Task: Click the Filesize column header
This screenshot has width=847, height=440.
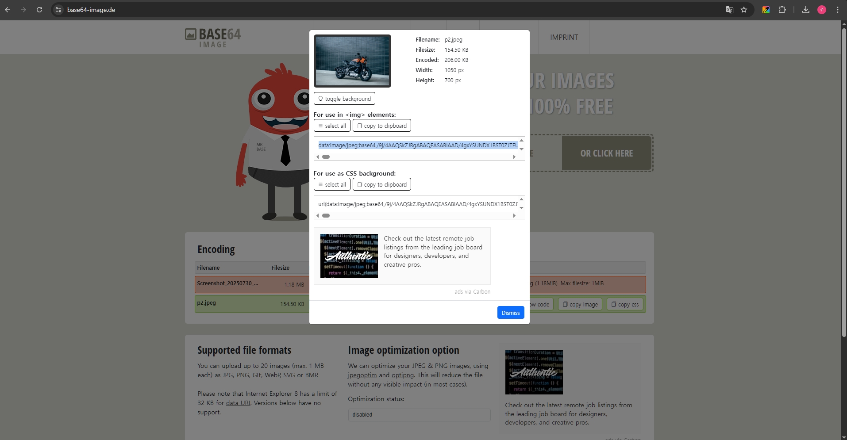Action: pos(280,268)
